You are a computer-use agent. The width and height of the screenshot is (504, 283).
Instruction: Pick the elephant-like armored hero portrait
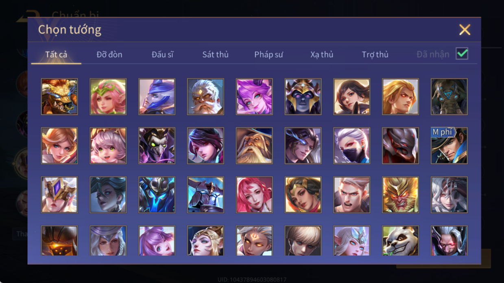(449, 97)
